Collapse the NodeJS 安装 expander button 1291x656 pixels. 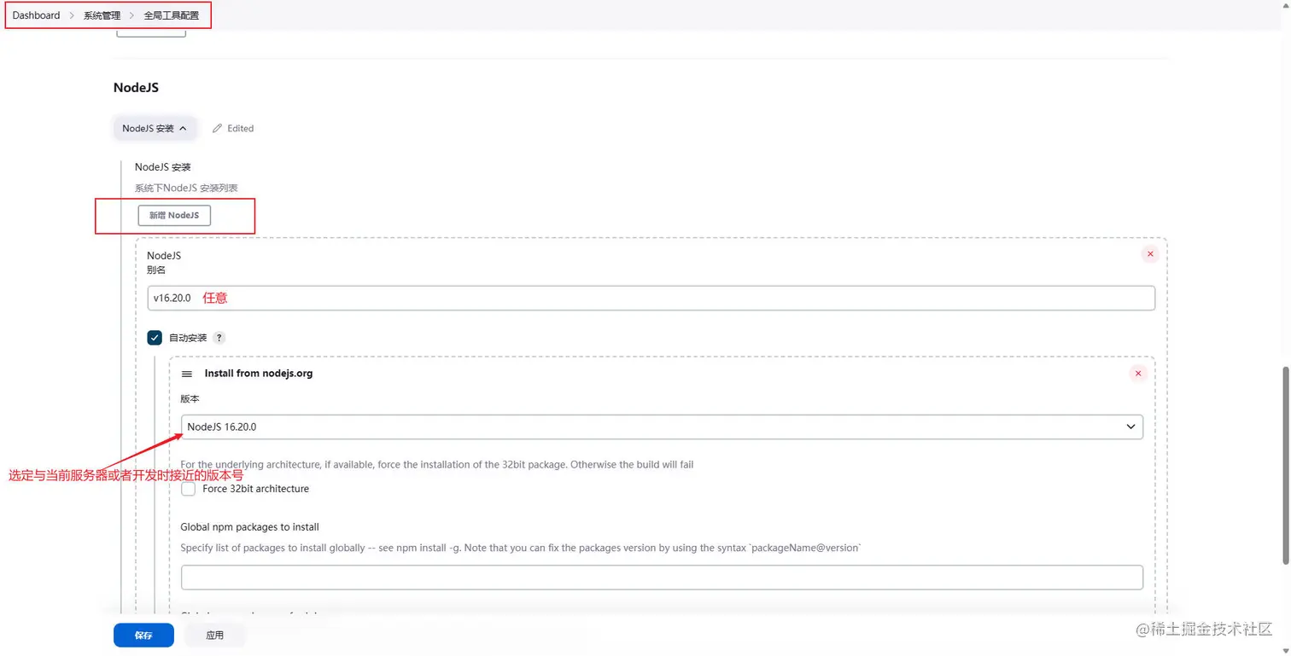pyautogui.click(x=155, y=129)
